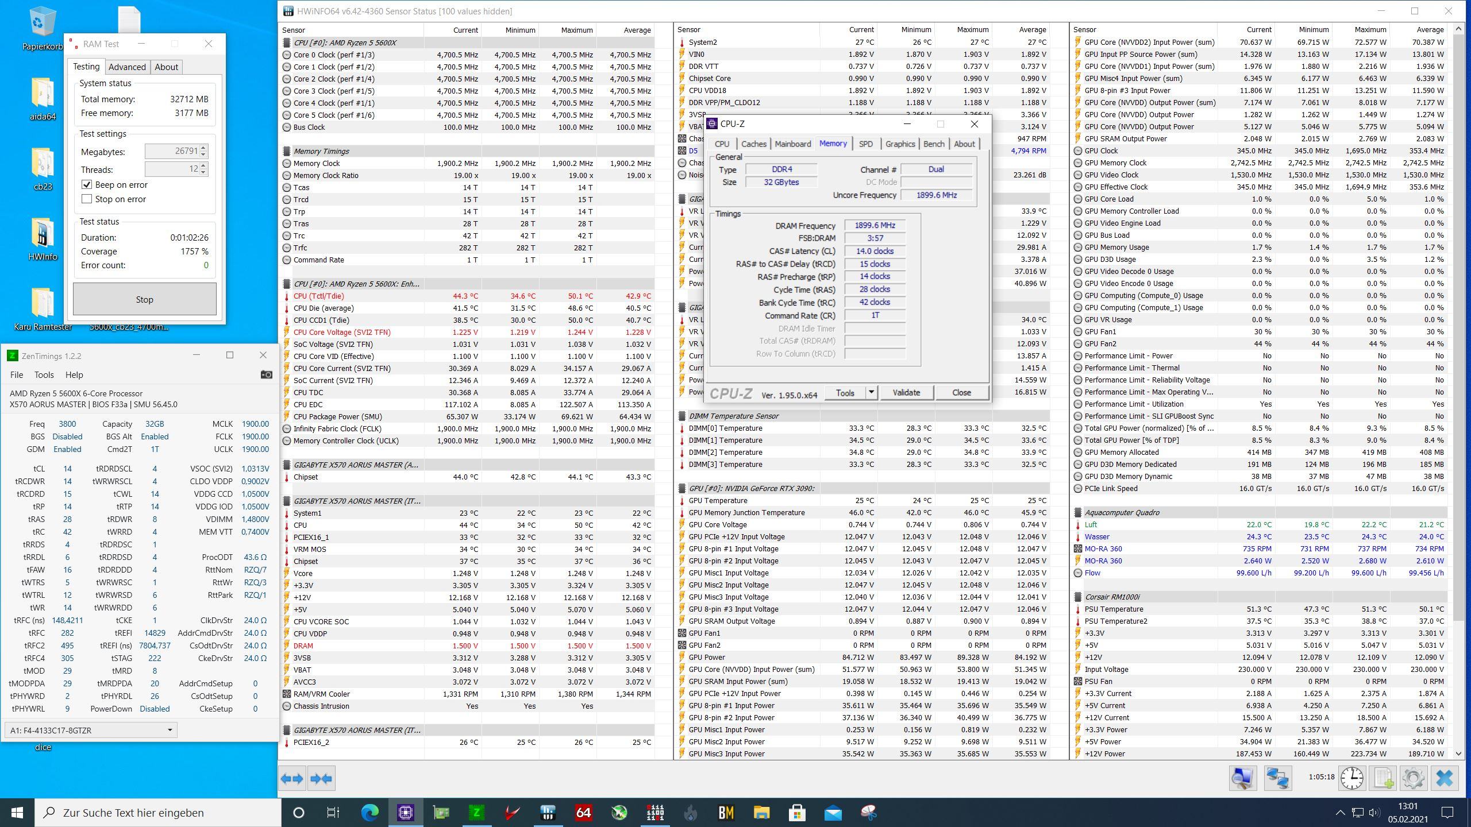
Task: Collapse the Memory Timings sensor group icon
Action: click(x=287, y=151)
